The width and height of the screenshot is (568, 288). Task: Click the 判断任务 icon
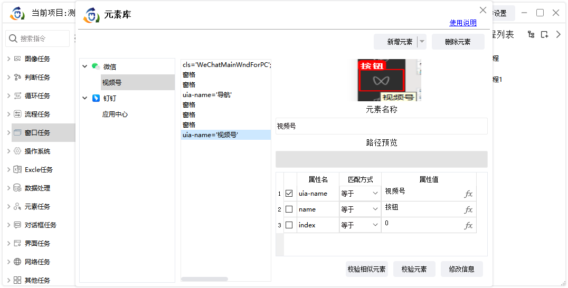[x=17, y=77]
